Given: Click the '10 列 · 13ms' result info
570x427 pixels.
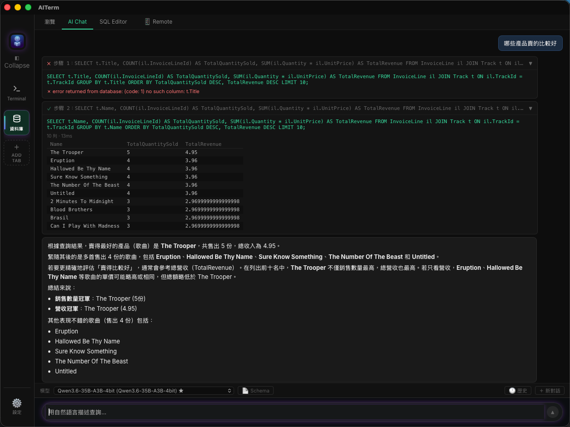Looking at the screenshot, I should pyautogui.click(x=60, y=136).
